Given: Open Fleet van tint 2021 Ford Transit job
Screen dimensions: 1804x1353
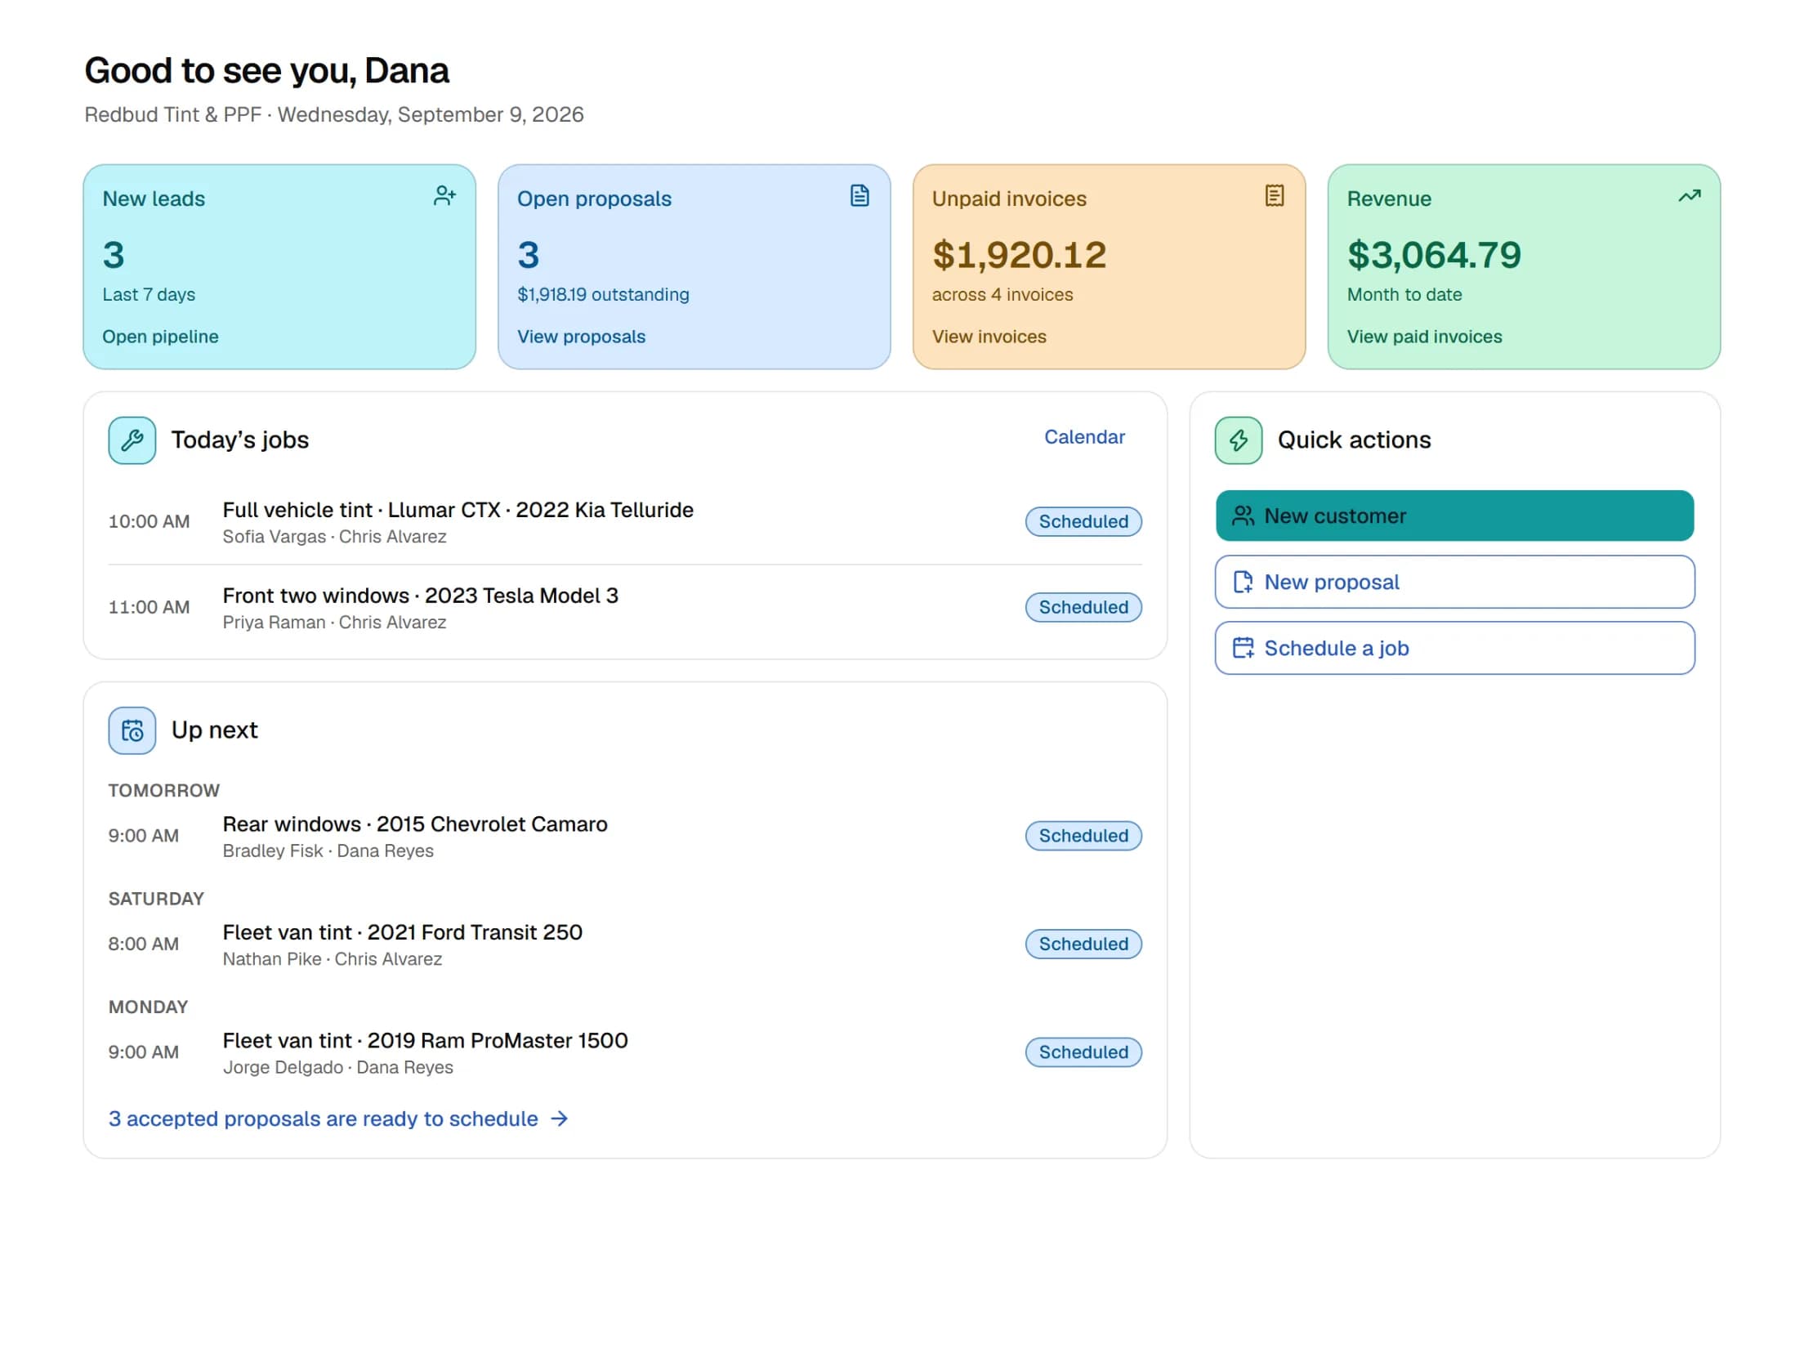Looking at the screenshot, I should pos(402,932).
